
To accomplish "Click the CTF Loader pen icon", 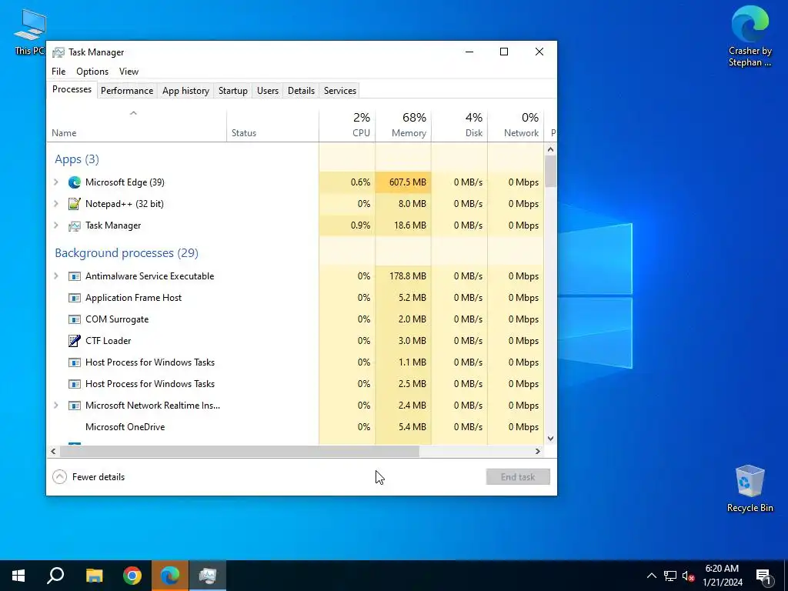I will [75, 341].
